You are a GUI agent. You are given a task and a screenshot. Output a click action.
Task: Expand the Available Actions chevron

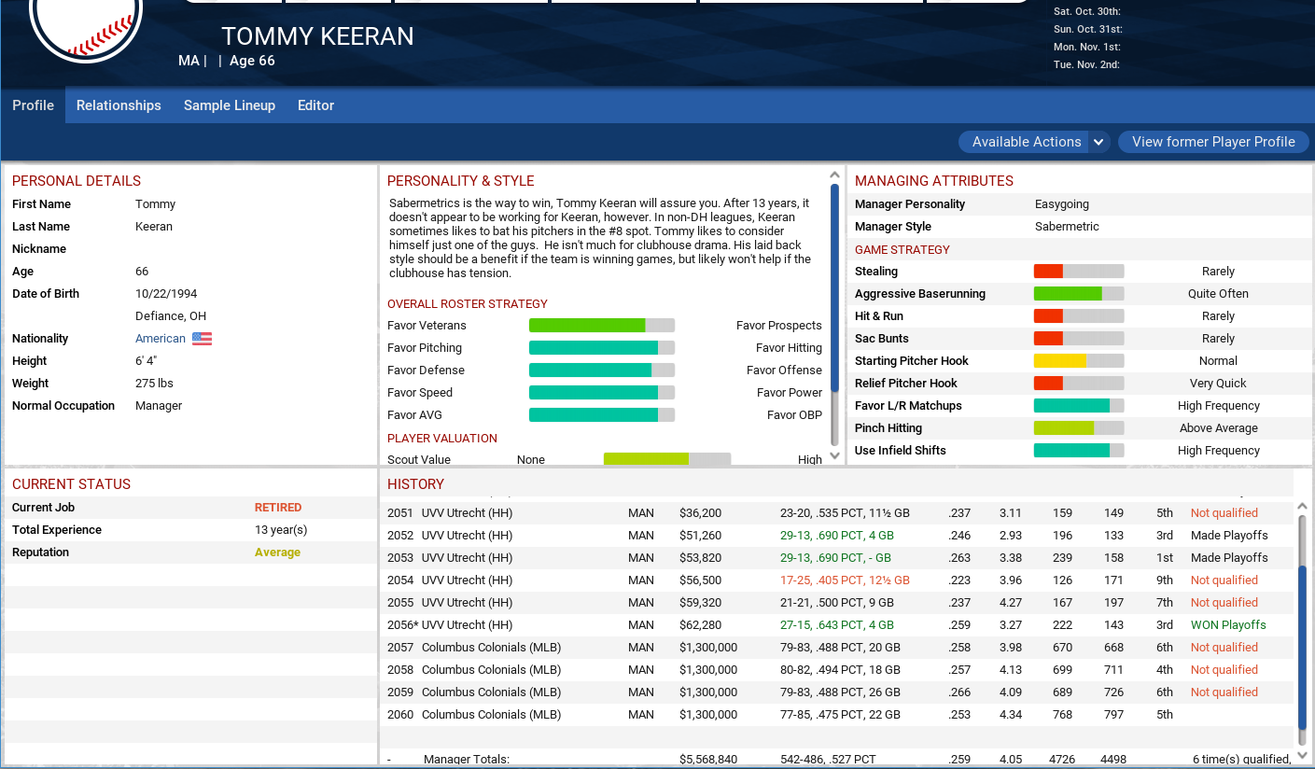(1098, 142)
